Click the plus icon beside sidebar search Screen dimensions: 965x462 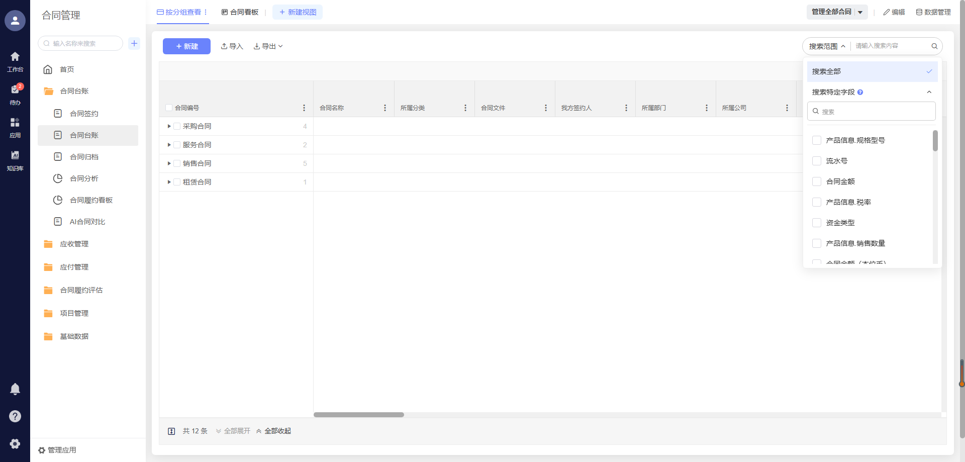134,43
